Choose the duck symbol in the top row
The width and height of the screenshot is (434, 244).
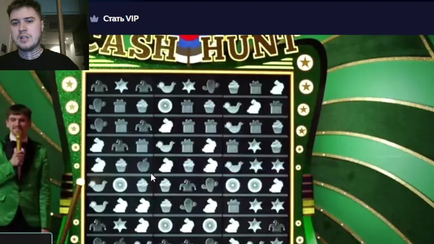pyautogui.click(x=166, y=87)
